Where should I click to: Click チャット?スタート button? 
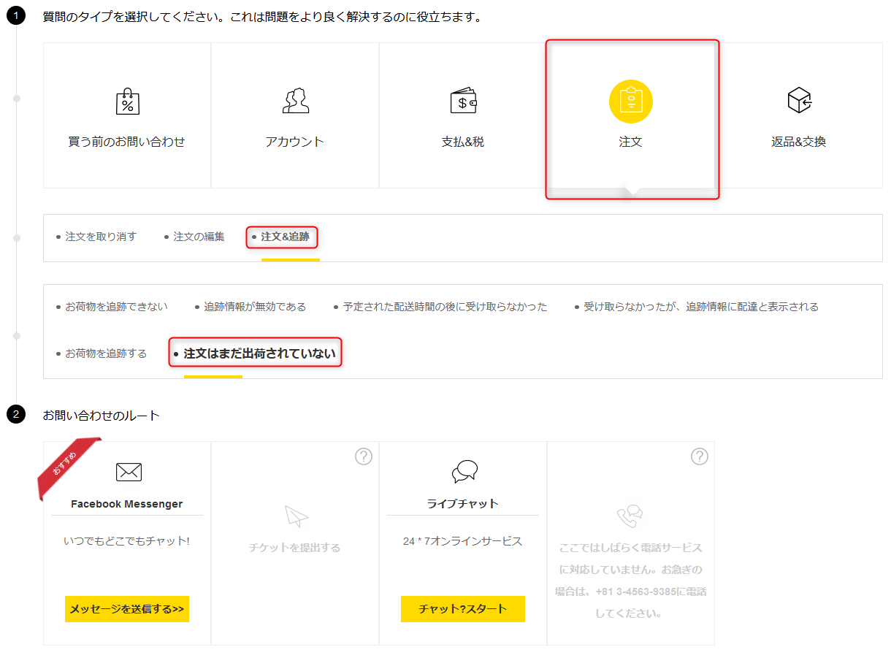(463, 609)
